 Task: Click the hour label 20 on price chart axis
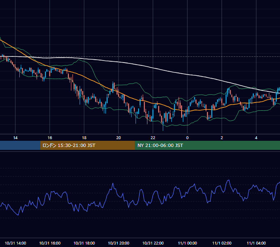[x=119, y=138]
